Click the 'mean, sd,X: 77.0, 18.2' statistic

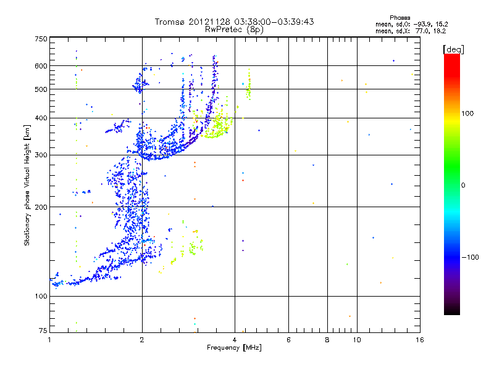click(411, 31)
